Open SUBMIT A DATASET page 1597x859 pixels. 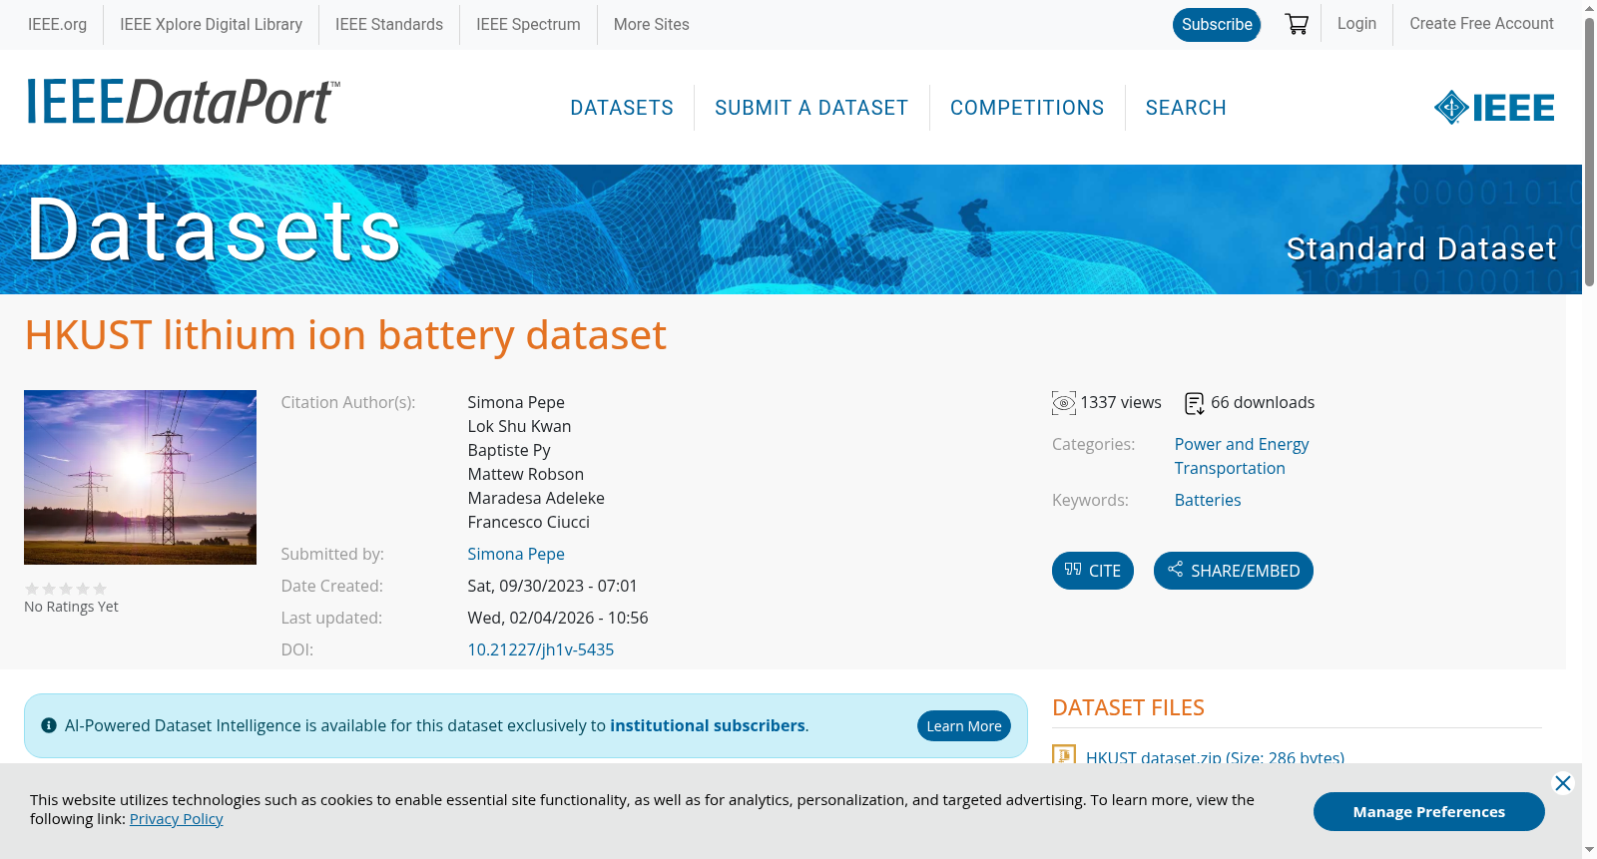click(811, 108)
